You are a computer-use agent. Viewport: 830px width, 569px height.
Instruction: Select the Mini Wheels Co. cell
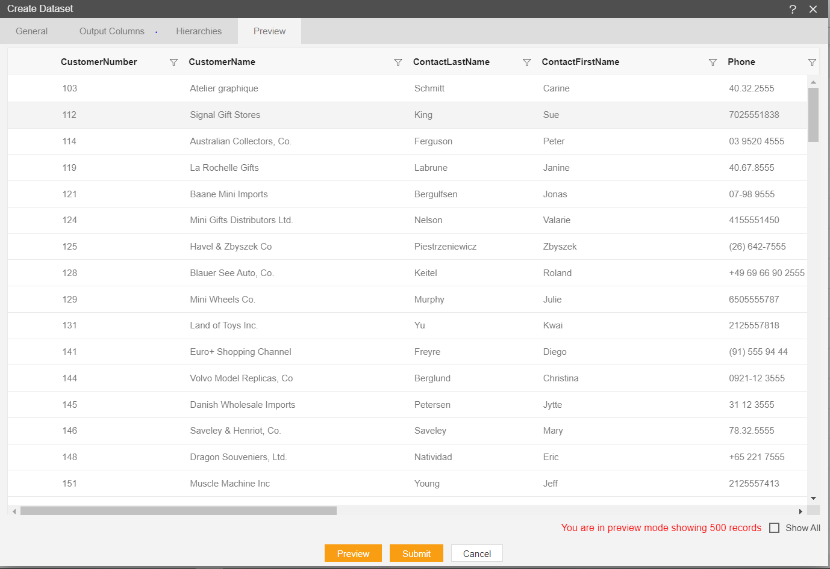[x=223, y=300]
